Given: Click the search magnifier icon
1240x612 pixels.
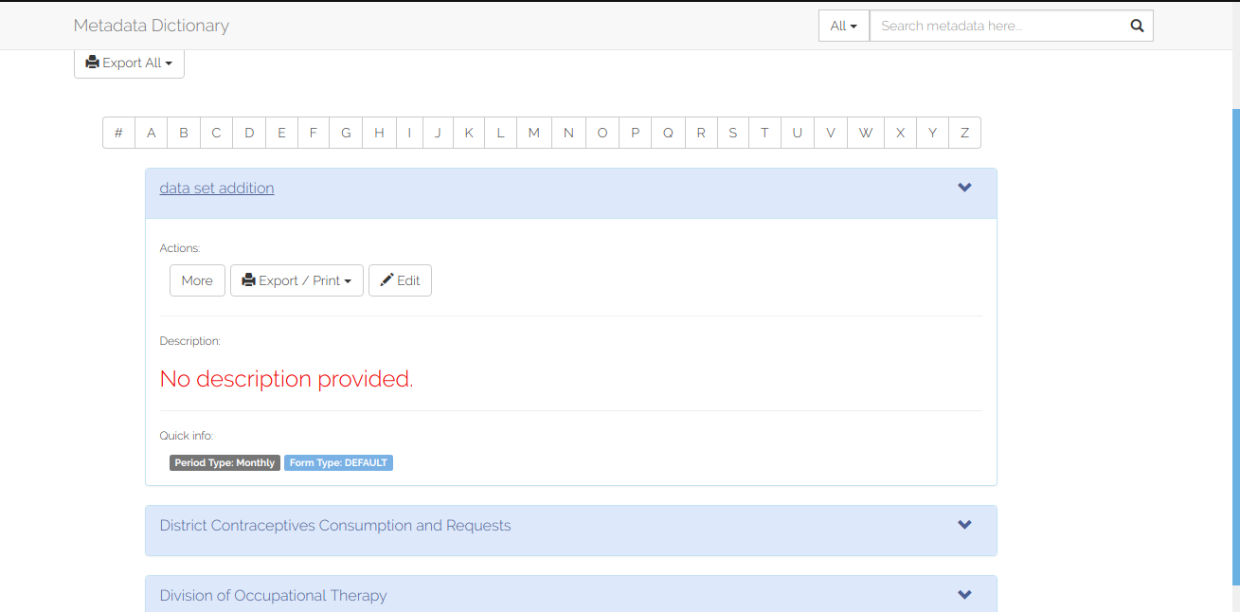Looking at the screenshot, I should (1137, 26).
